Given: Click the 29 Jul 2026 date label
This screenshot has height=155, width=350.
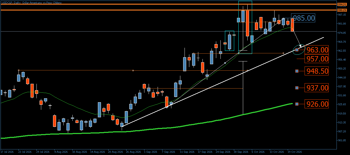Looking at the screenshot, I should coord(43,152).
